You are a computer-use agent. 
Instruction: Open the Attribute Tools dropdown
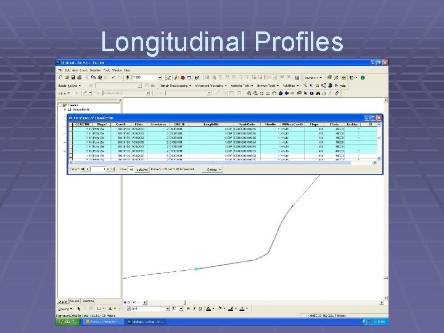click(242, 86)
